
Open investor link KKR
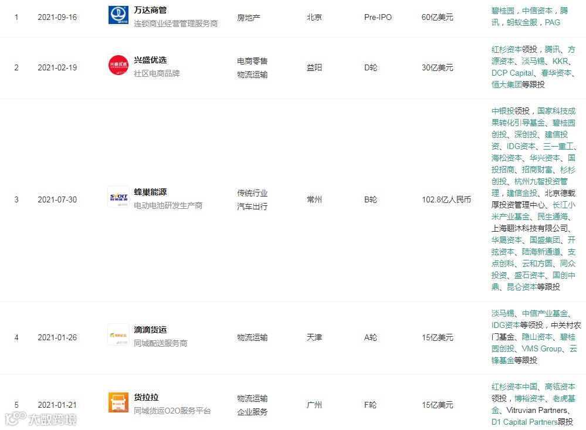[x=560, y=61]
